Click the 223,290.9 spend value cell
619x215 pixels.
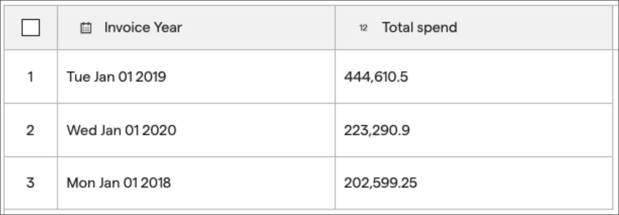click(x=474, y=130)
